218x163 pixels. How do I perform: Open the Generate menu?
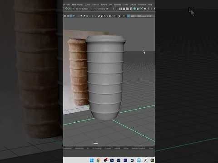click(x=118, y=5)
